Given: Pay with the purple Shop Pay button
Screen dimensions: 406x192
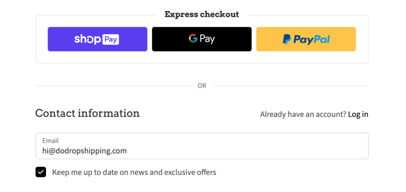Looking at the screenshot, I should 98,39.
